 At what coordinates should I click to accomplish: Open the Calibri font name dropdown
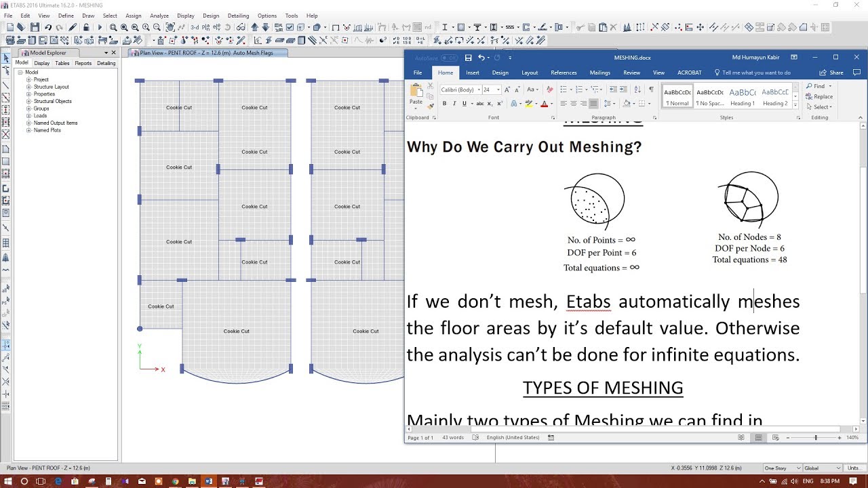479,89
